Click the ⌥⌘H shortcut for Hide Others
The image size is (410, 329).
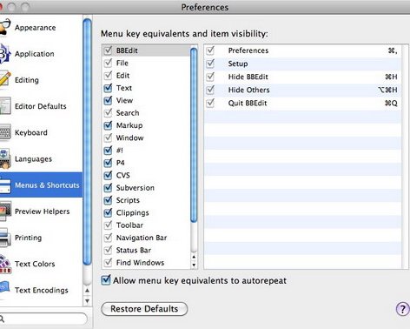coord(387,90)
